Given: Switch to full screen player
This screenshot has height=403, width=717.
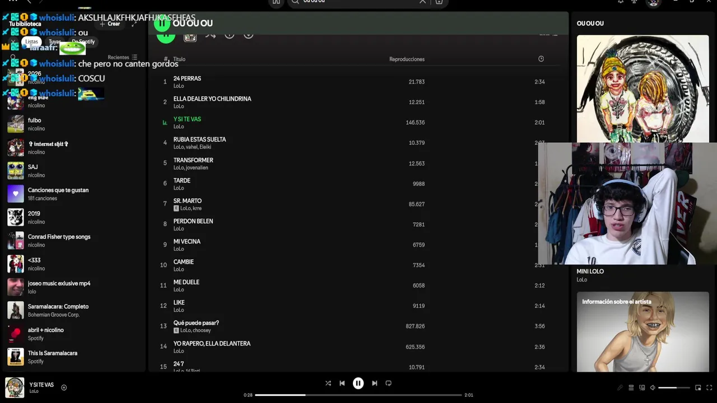Looking at the screenshot, I should (x=709, y=387).
